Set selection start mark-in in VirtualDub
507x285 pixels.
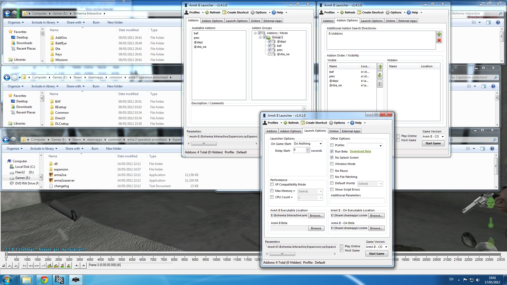pos(77,266)
